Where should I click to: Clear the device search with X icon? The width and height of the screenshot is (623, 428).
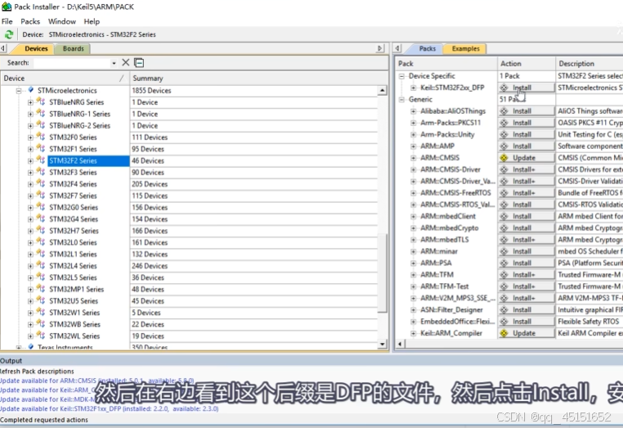126,62
